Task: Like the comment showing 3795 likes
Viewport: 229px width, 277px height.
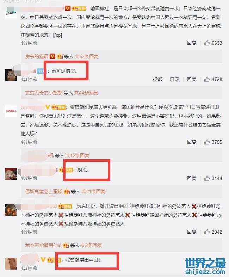Action: (207, 142)
